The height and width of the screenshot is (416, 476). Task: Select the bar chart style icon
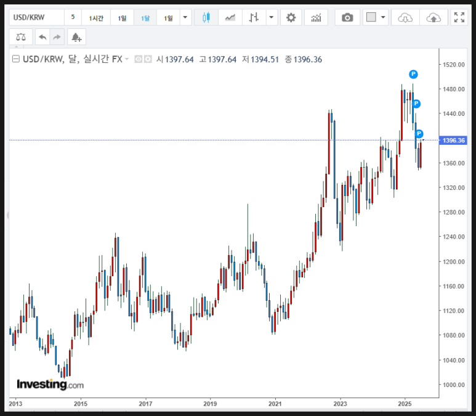(254, 18)
